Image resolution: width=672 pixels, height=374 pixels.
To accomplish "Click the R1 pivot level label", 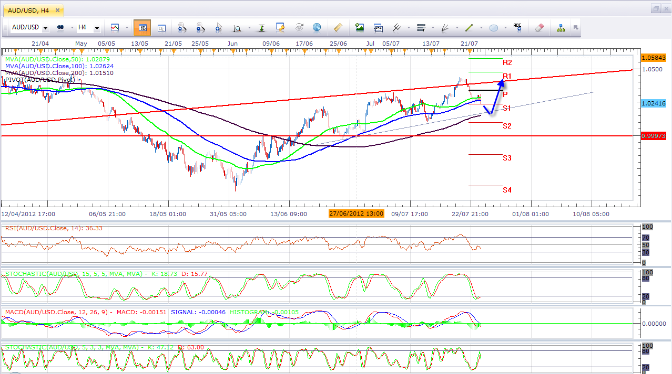I will (507, 77).
